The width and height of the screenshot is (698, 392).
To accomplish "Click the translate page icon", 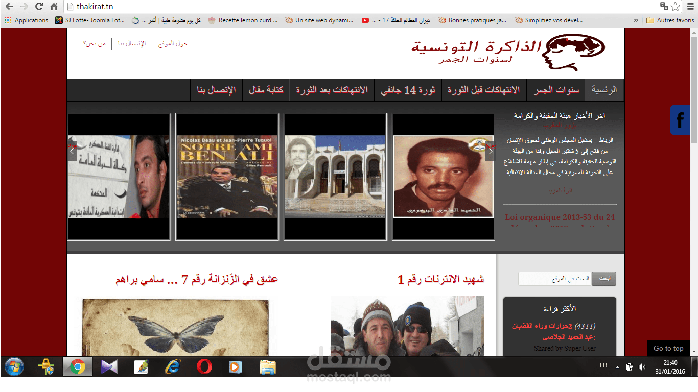I will [x=664, y=7].
